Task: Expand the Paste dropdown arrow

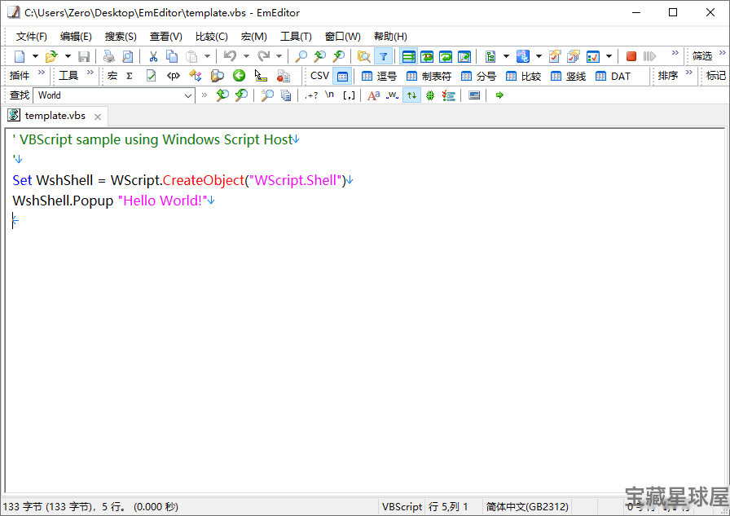Action: point(207,56)
